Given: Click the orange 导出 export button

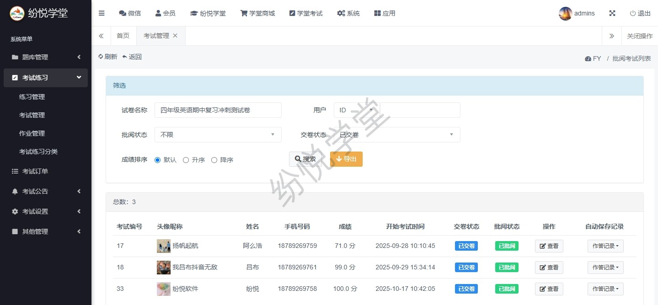Looking at the screenshot, I should click(x=346, y=159).
